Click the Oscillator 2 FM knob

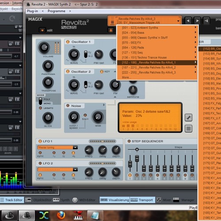[115, 85]
